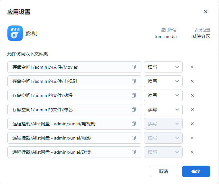Remove the Movies folder row

tap(192, 67)
